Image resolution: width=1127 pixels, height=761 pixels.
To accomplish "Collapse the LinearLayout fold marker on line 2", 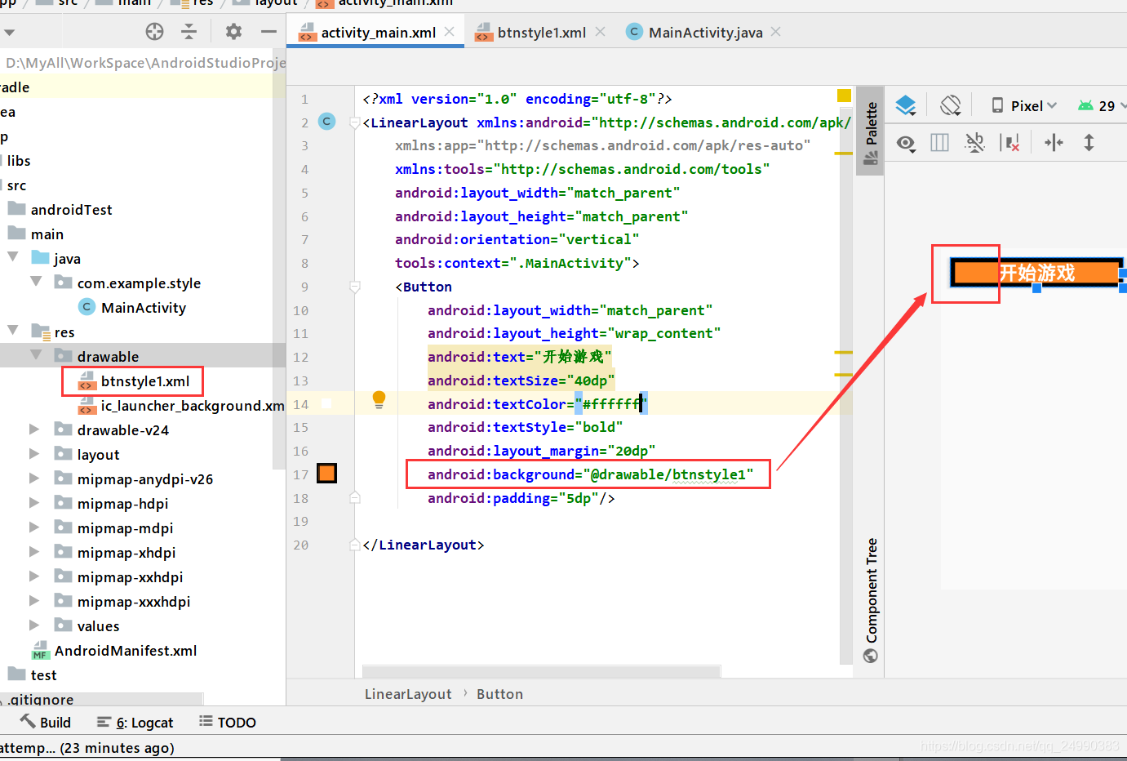I will [354, 122].
